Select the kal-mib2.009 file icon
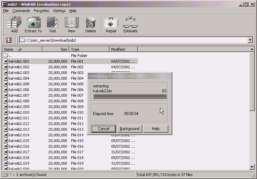This screenshot has width=257, height=179. click(6, 107)
